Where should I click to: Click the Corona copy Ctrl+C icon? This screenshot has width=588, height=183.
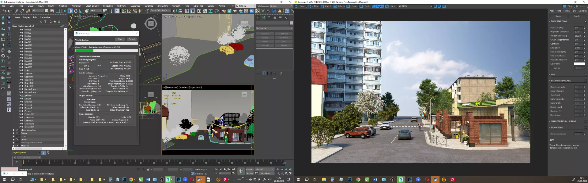coord(322,6)
